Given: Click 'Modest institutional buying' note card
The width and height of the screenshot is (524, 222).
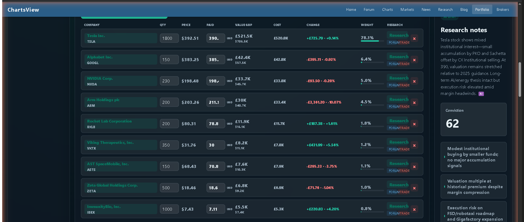Looking at the screenshot, I should click(x=473, y=157).
